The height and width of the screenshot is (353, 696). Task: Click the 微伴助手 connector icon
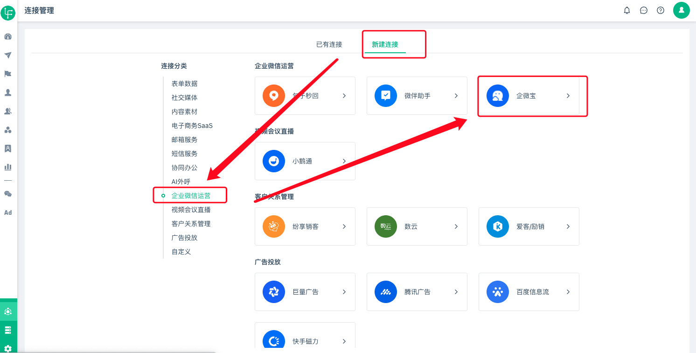click(385, 96)
